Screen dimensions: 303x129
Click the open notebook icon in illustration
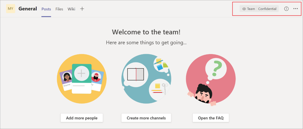pyautogui.click(x=136, y=74)
